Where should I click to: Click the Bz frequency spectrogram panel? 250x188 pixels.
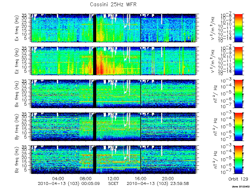(x=113, y=160)
